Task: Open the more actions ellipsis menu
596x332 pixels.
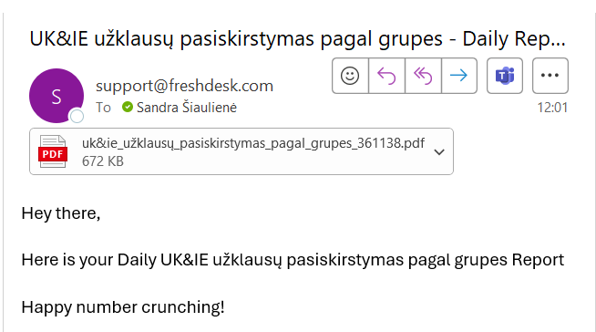Action: point(550,76)
